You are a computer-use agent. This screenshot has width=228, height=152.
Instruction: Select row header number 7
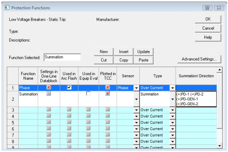[x=13, y=135]
